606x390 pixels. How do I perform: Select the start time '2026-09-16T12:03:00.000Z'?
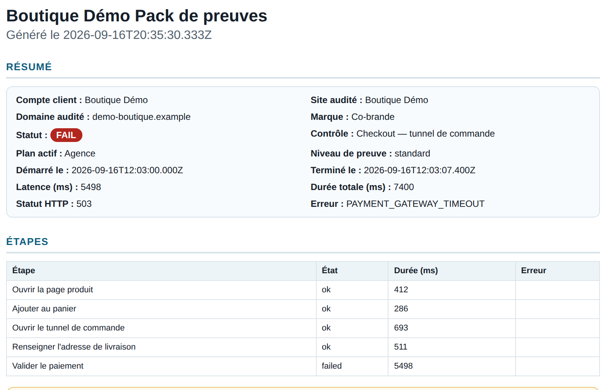(127, 170)
